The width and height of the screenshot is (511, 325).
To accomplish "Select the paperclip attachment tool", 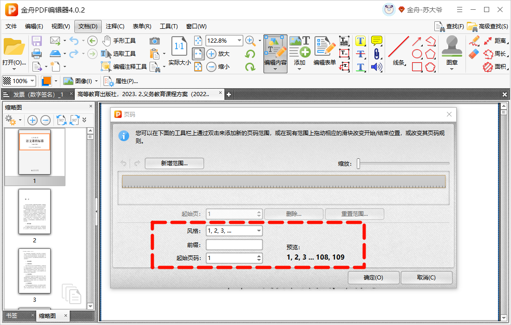I will pos(376,54).
